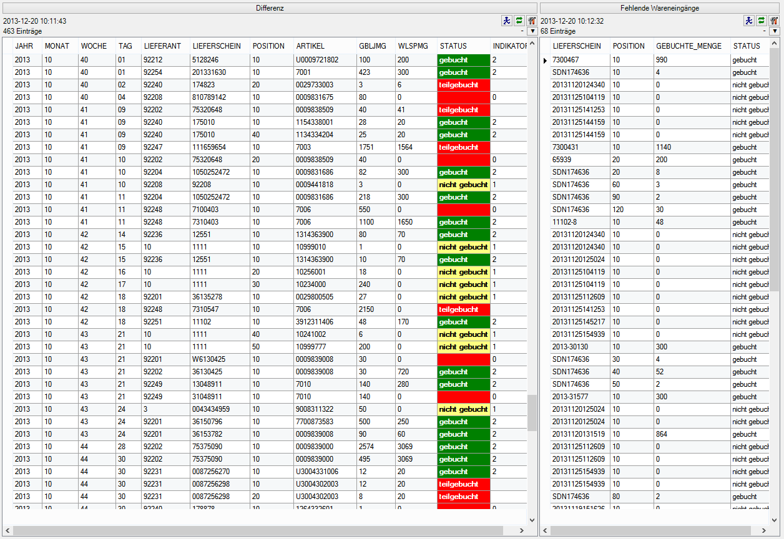Sort by the LIEFERANT column header
784x539 pixels.
(159, 46)
